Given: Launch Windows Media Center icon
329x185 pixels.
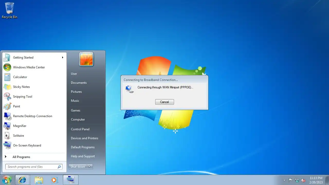Looking at the screenshot, I should (x=7, y=67).
